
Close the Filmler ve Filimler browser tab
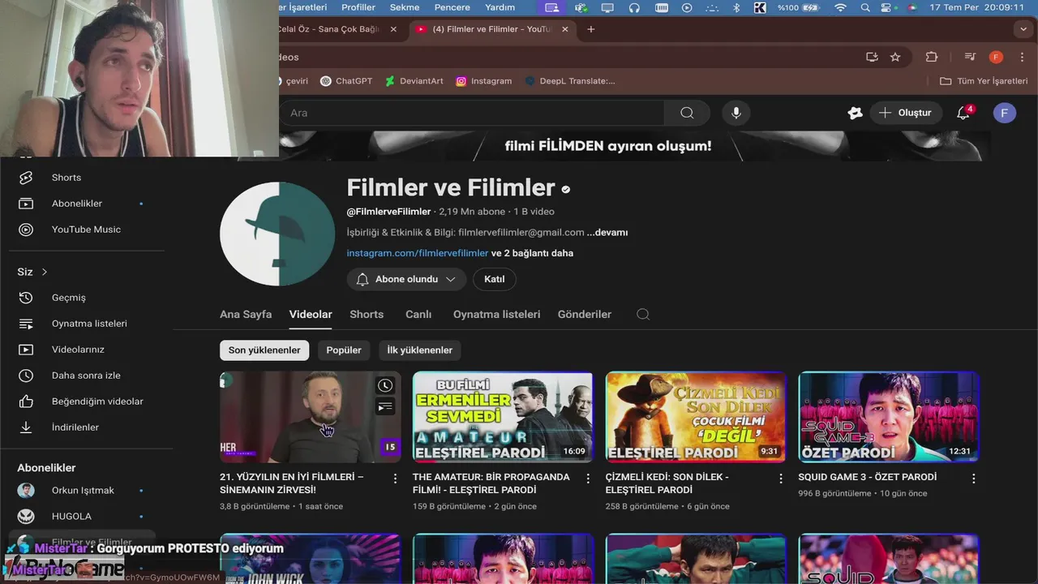564,29
